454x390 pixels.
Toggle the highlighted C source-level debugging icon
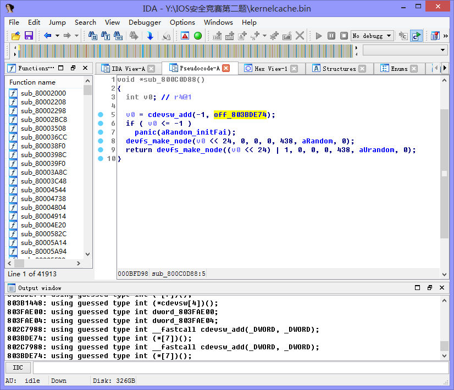point(416,36)
